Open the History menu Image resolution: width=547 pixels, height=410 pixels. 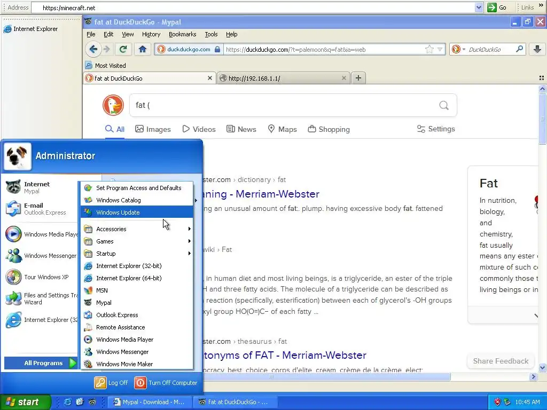click(151, 34)
